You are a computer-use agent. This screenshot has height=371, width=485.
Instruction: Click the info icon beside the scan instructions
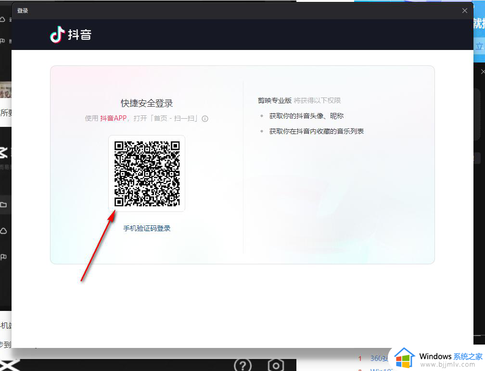coord(205,119)
